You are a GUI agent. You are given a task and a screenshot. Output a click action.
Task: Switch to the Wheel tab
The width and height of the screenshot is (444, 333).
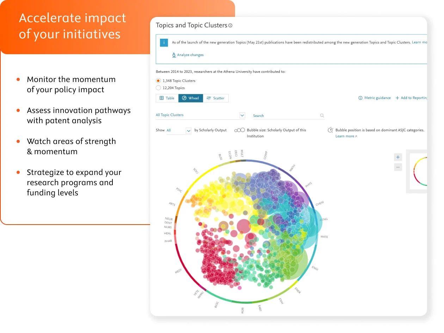coord(191,98)
